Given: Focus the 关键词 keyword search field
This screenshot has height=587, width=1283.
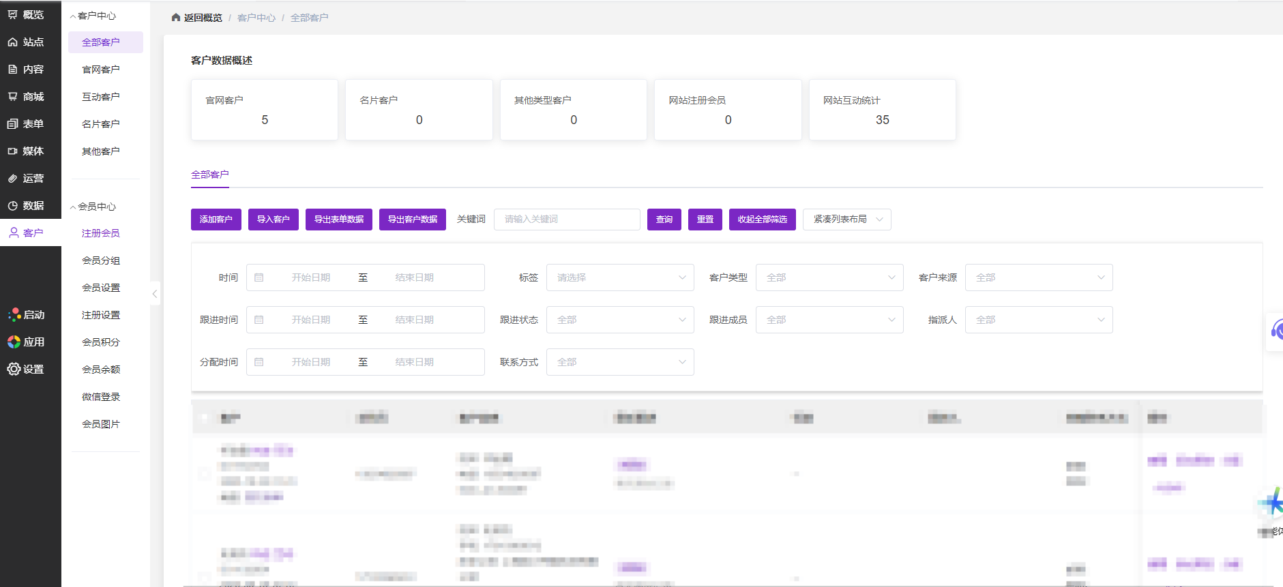Looking at the screenshot, I should tap(566, 220).
